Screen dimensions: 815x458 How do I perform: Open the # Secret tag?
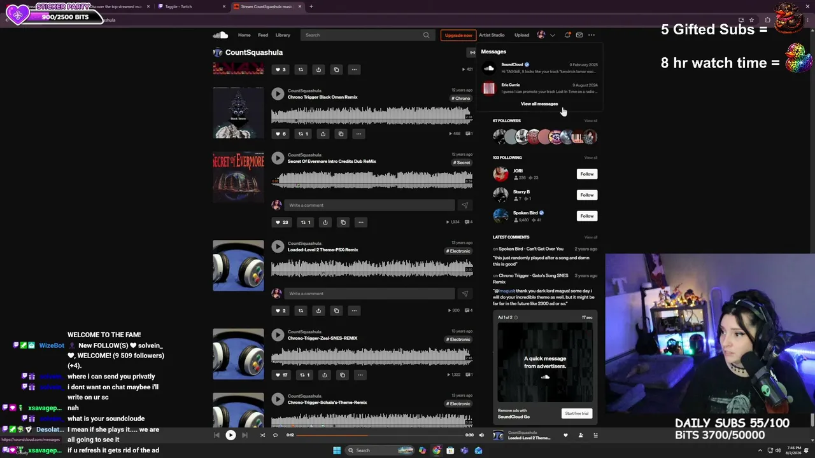[462, 162]
